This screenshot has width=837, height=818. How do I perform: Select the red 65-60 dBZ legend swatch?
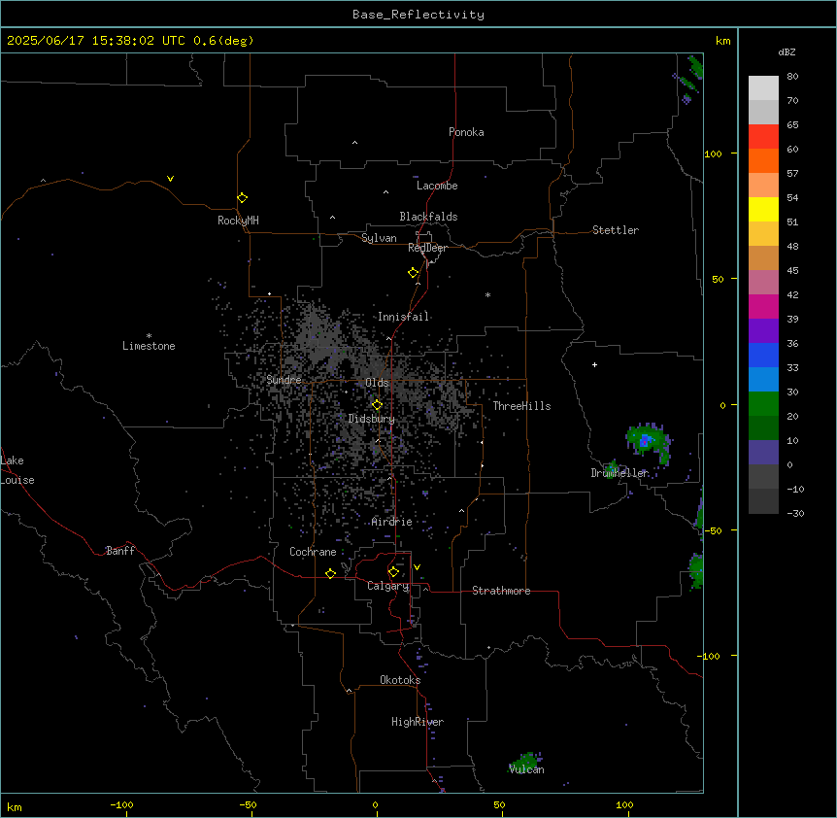(763, 137)
